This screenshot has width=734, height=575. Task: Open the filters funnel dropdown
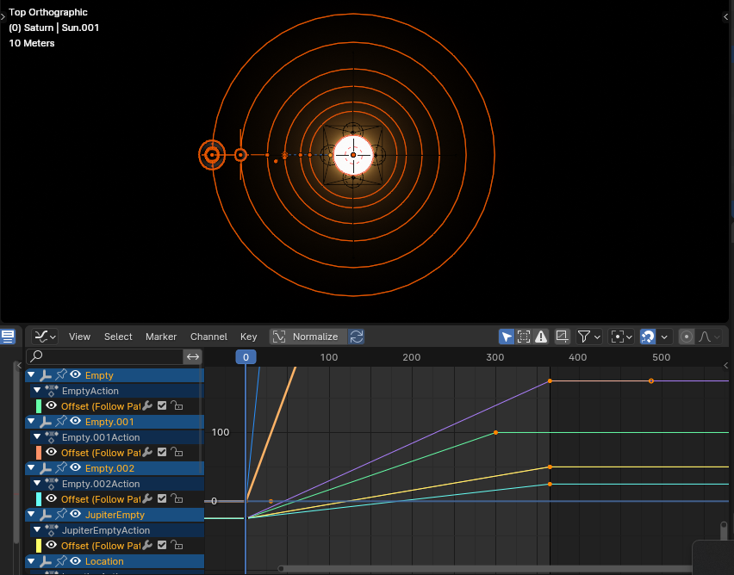click(x=588, y=337)
